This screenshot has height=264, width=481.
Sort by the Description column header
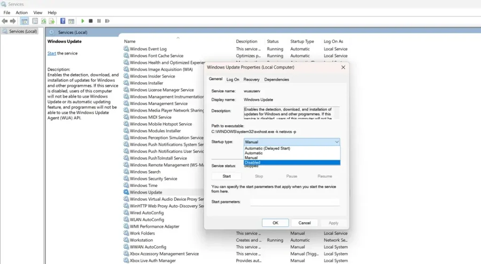pos(247,41)
